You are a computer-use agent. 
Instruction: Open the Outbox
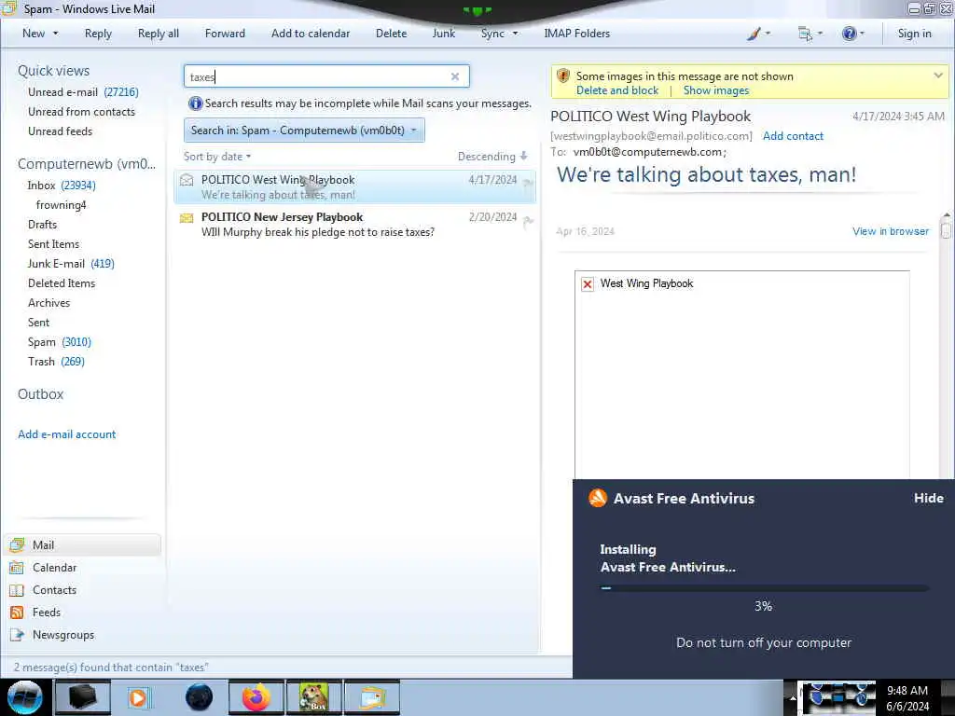[41, 394]
